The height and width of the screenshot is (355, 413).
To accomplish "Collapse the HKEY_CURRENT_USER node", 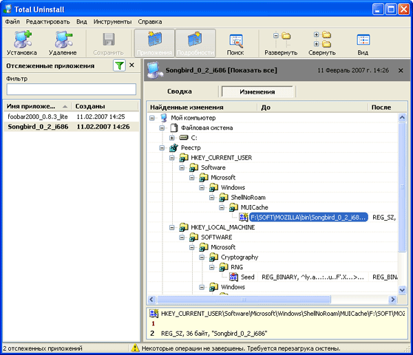I will coord(172,158).
